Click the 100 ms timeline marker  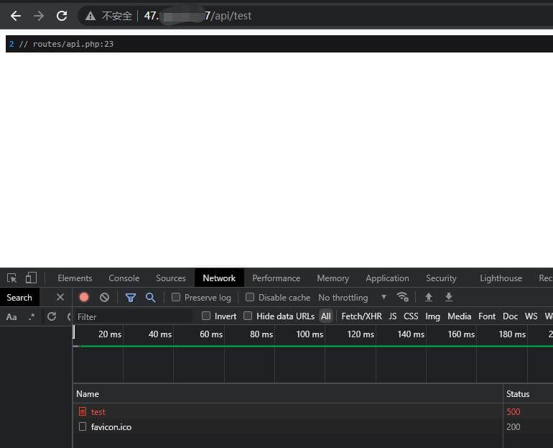[x=310, y=334]
